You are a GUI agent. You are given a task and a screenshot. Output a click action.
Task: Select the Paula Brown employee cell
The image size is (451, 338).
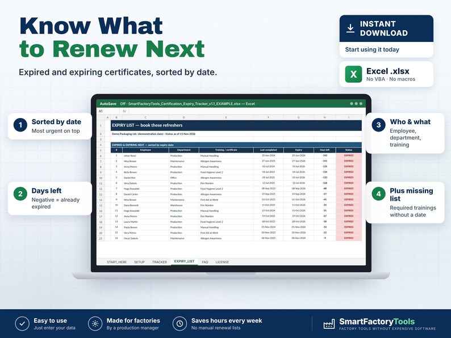point(145,227)
